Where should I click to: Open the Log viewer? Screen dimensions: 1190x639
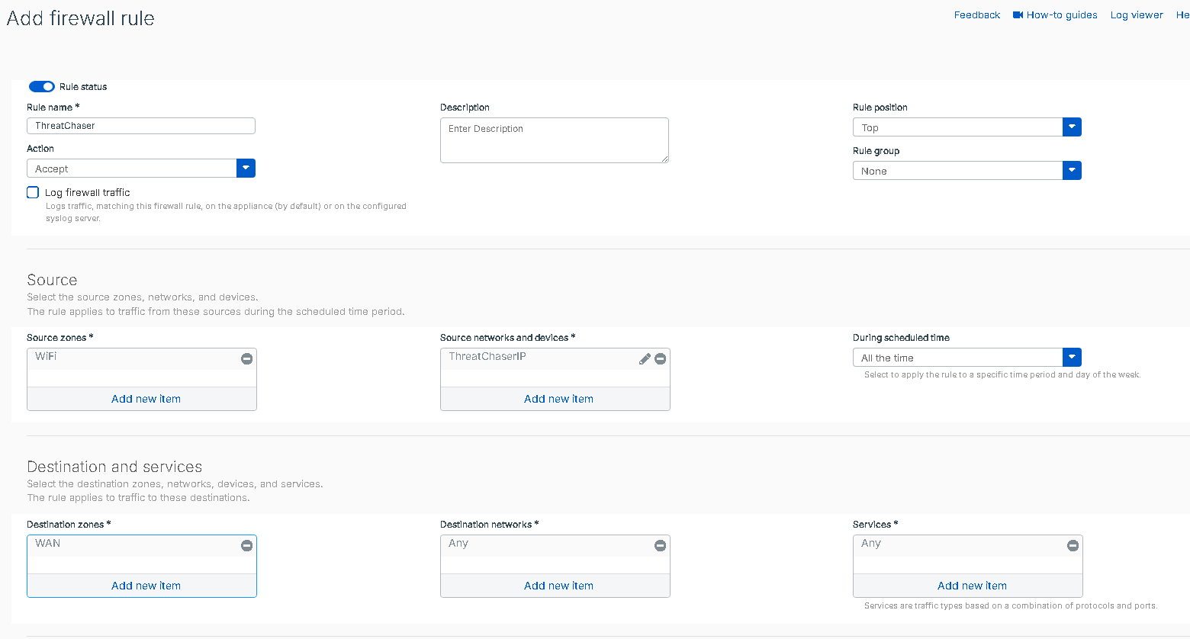pos(1136,15)
